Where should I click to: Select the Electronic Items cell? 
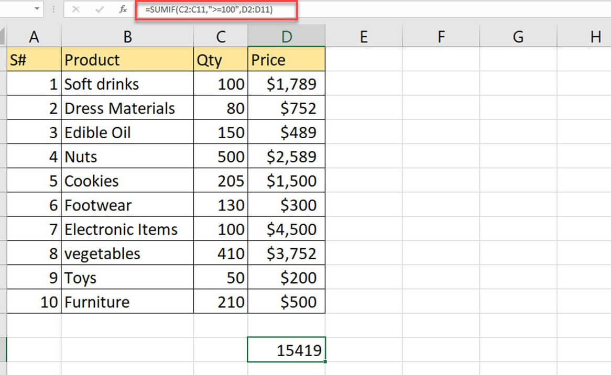[x=127, y=229]
